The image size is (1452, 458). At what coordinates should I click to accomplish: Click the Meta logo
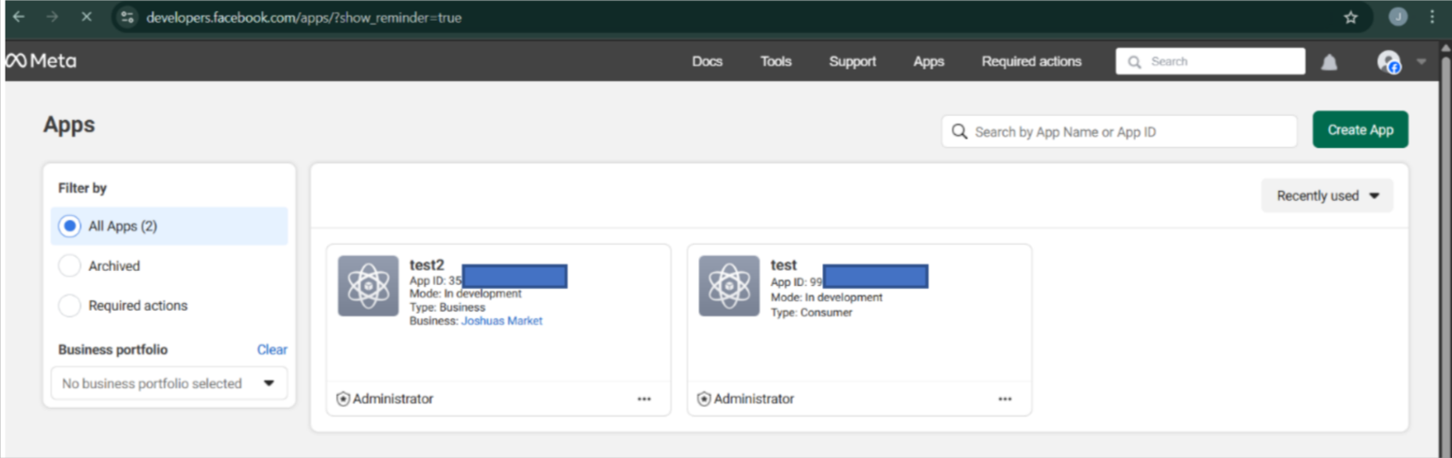(x=42, y=61)
